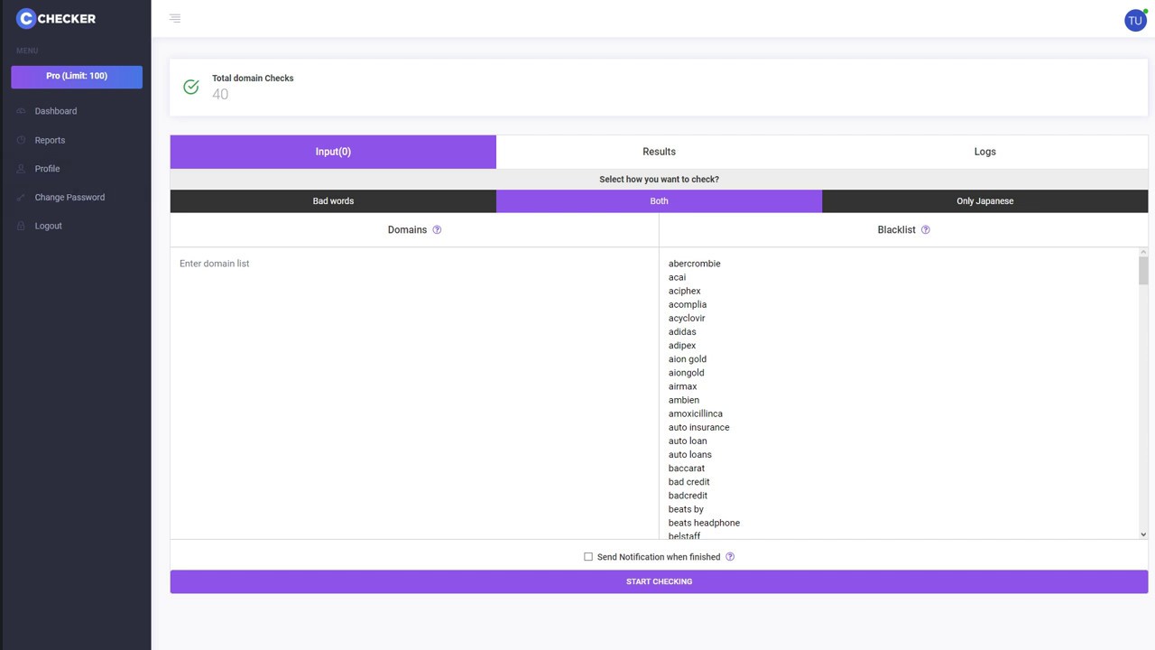1155x650 pixels.
Task: Click the 'amoxicillinca' blacklist entry
Action: click(696, 413)
